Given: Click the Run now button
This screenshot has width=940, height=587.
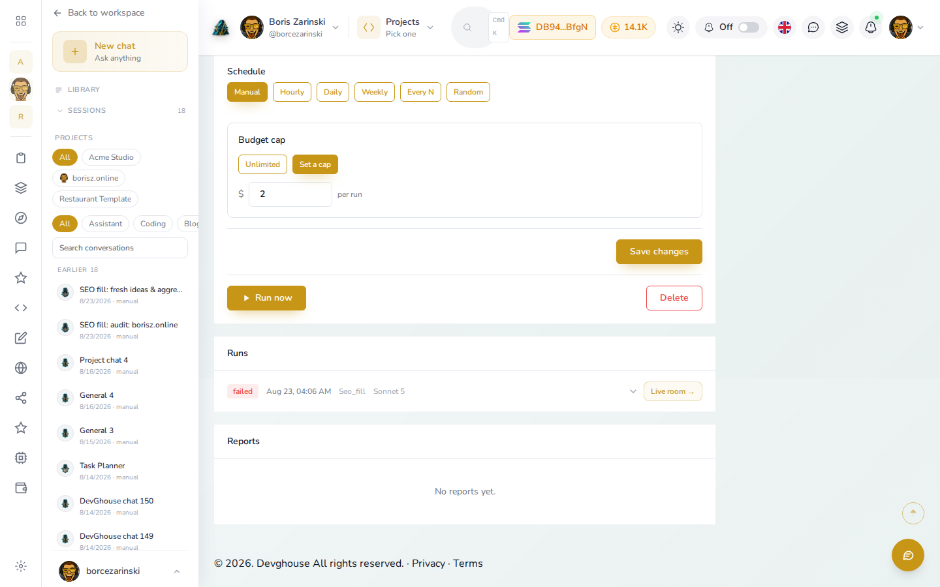Looking at the screenshot, I should [266, 298].
